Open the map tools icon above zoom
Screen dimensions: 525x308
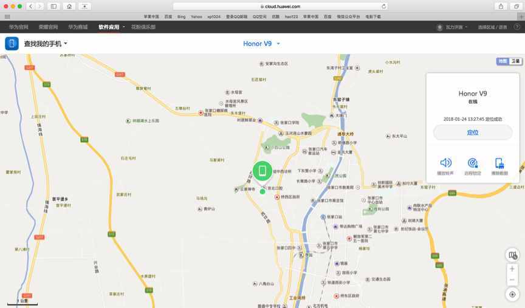click(x=512, y=255)
